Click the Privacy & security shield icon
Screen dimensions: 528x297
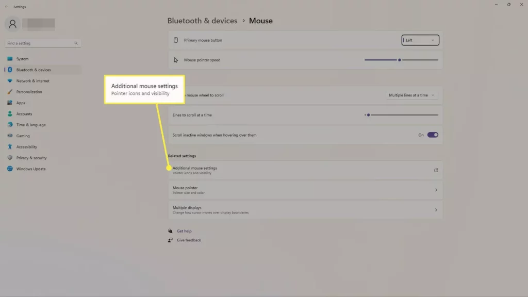pos(10,158)
